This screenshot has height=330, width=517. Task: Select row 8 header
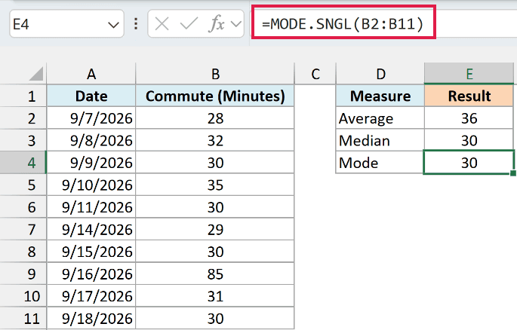point(23,252)
